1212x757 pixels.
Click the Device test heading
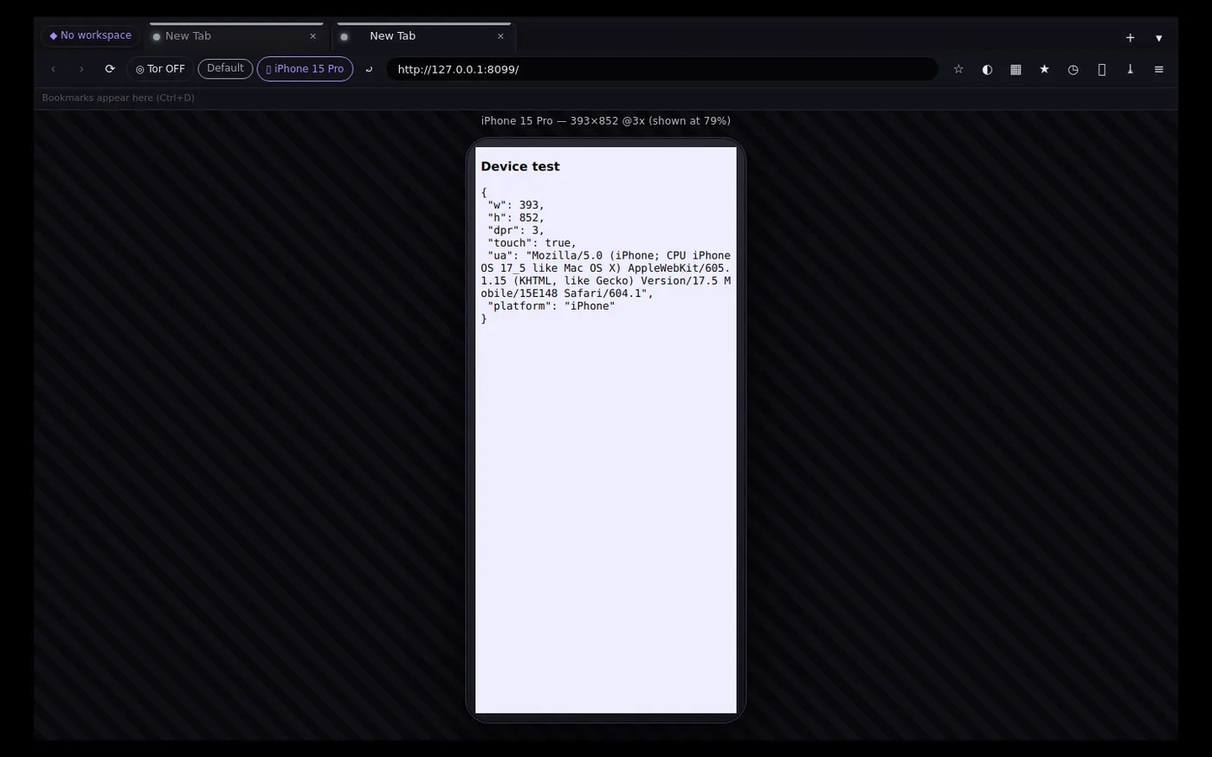(520, 166)
